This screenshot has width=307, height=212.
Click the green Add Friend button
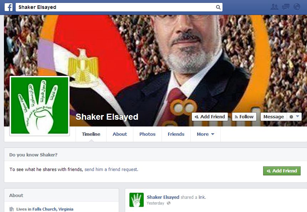282,171
